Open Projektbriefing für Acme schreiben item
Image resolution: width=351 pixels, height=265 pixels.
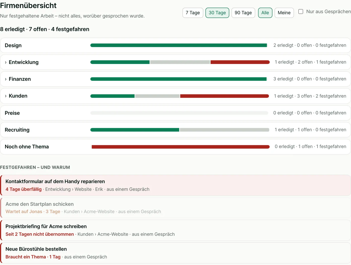pos(175,230)
